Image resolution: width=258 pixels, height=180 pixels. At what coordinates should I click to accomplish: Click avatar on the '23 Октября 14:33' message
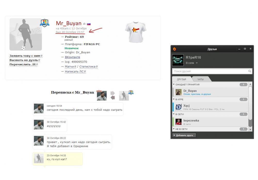39,158
